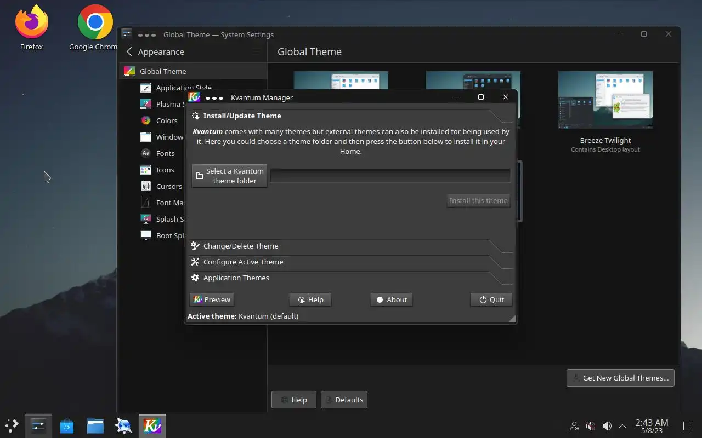Click Get New Global Themes button
The width and height of the screenshot is (702, 438).
pyautogui.click(x=620, y=378)
